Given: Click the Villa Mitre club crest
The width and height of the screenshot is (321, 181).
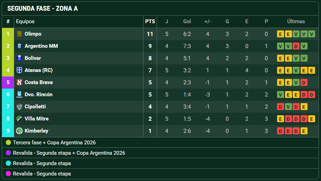Looking at the screenshot, I should pos(19,119).
